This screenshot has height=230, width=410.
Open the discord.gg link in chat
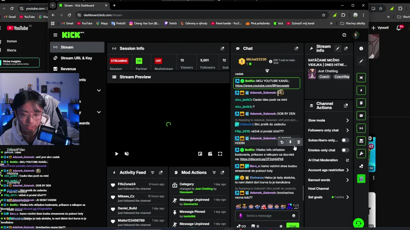(262, 159)
